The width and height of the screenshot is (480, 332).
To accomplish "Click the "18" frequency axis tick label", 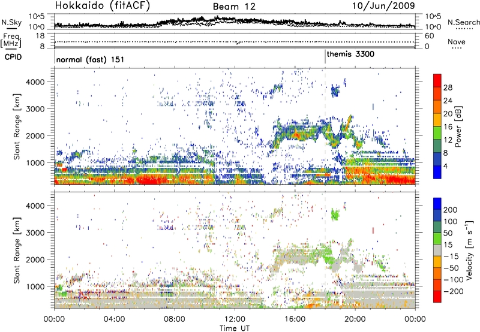I will tap(40, 36).
